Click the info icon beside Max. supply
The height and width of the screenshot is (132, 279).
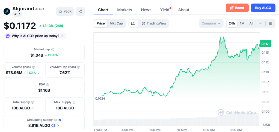point(74,102)
